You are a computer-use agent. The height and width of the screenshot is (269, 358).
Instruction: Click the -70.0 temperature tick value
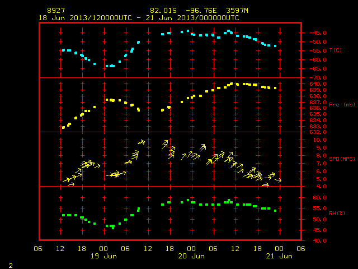tap(318, 78)
